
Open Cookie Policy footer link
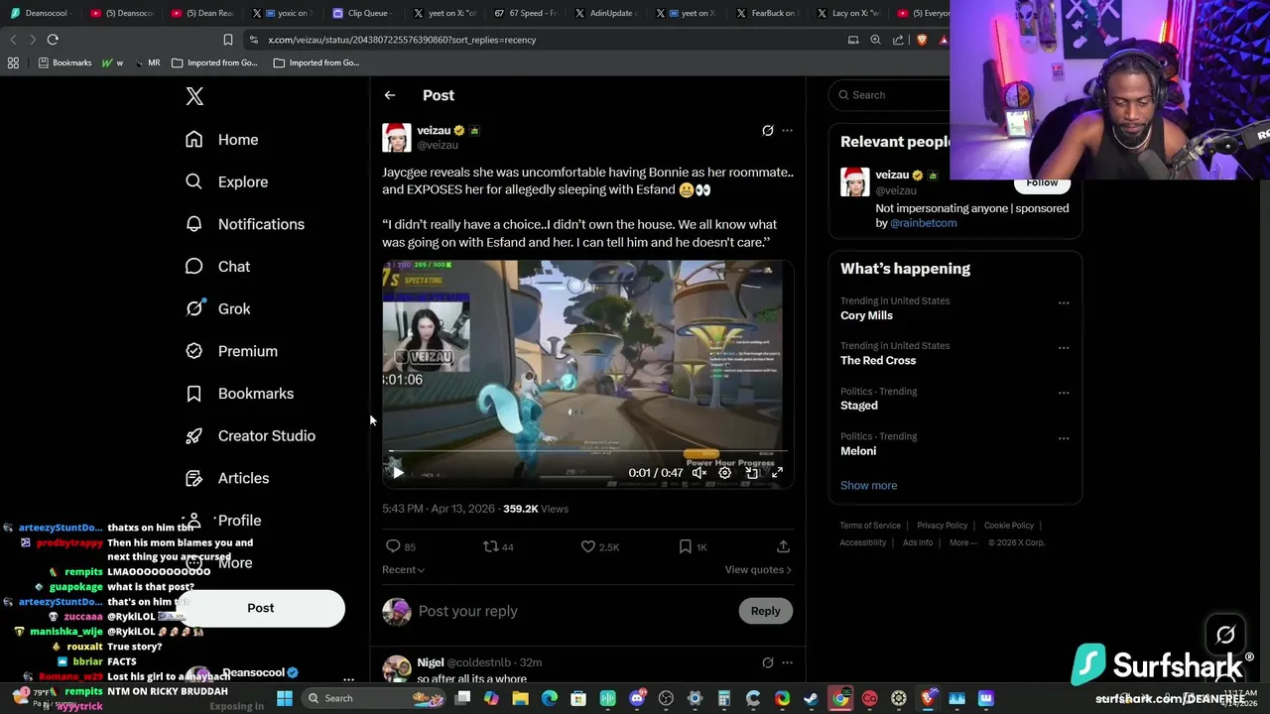click(1009, 526)
